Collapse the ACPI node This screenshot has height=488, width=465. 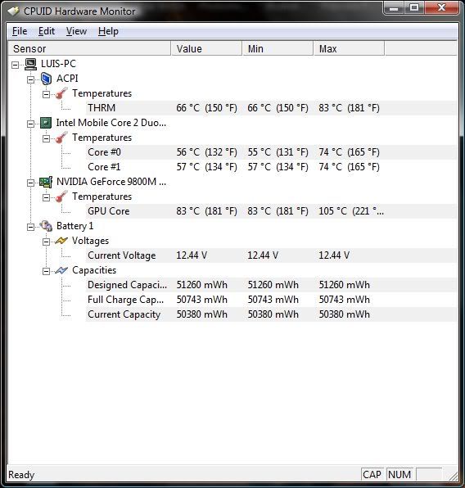[30, 79]
